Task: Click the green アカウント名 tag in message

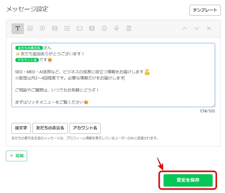Action: pyautogui.click(x=27, y=60)
